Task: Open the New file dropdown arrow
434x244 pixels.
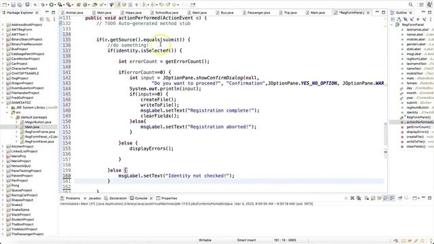Action: [x=8, y=5]
